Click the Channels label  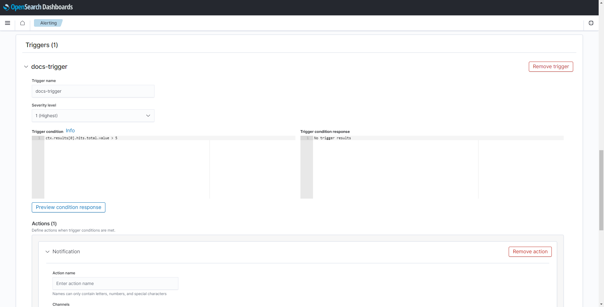coord(61,304)
